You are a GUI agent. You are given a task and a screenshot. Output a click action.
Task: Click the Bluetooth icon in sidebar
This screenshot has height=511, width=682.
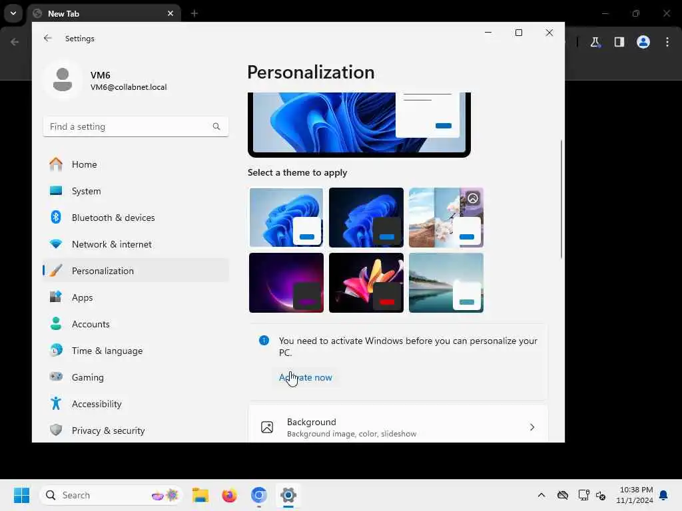(56, 218)
